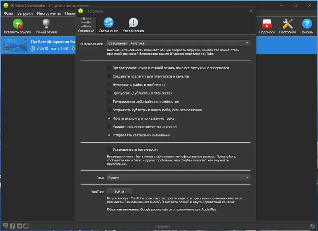Screen dimensions: 318x231
Task: Click the YouTube Войти button
Action: tap(119, 192)
